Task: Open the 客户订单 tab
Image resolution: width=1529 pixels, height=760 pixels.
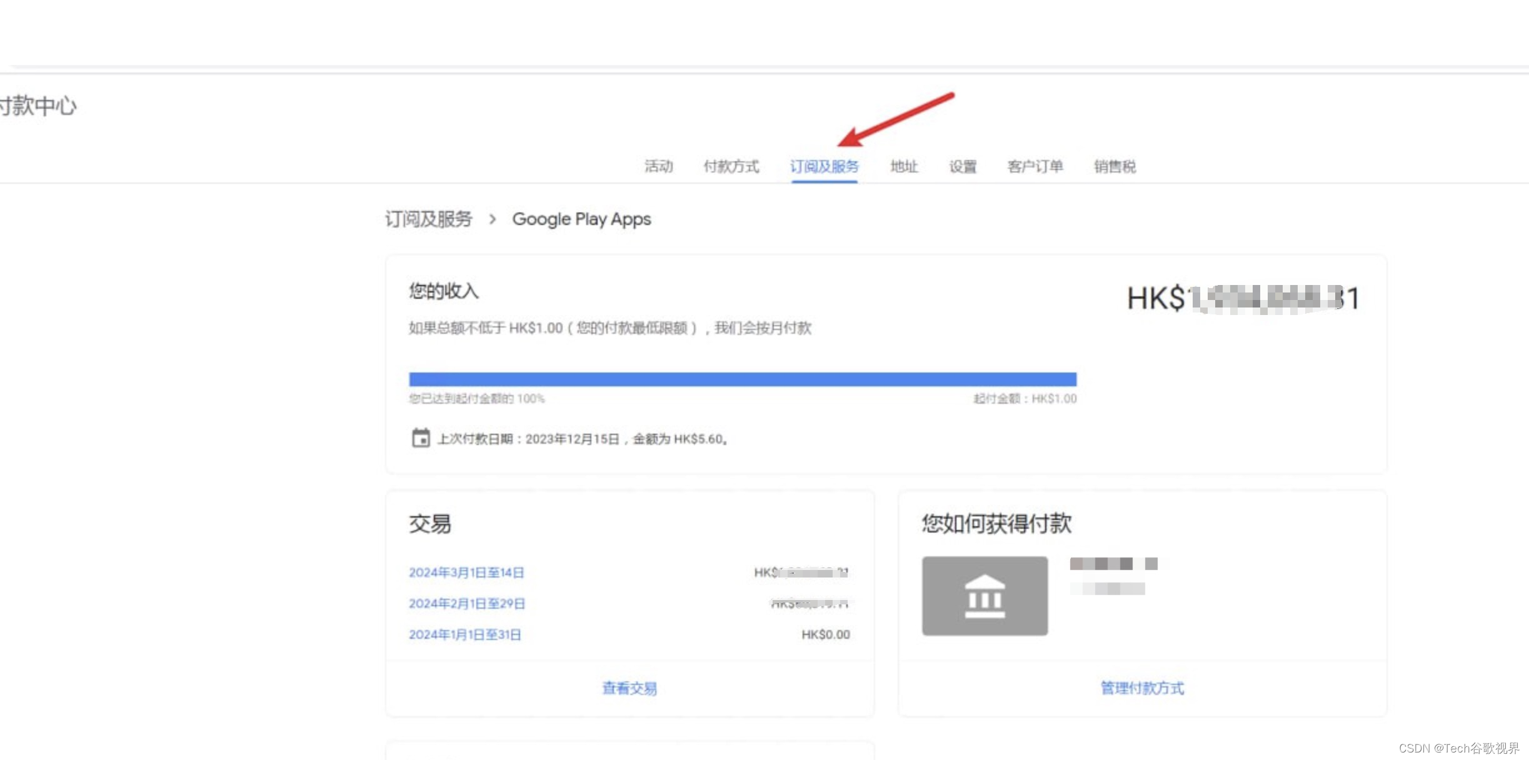Action: [x=1035, y=166]
